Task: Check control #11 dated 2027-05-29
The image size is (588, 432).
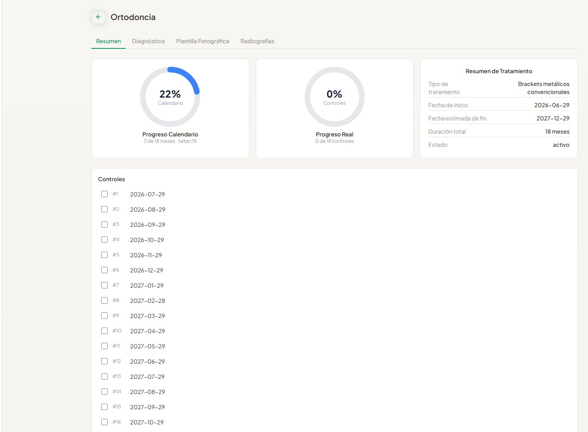Action: (104, 346)
